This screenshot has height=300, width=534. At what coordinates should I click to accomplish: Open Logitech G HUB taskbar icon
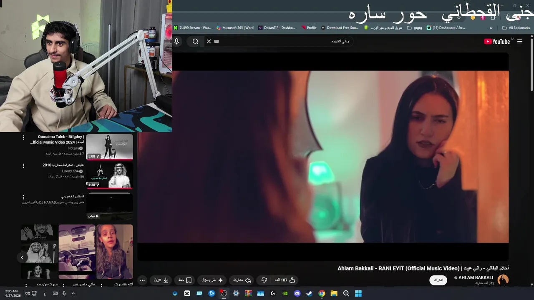pyautogui.click(x=273, y=293)
